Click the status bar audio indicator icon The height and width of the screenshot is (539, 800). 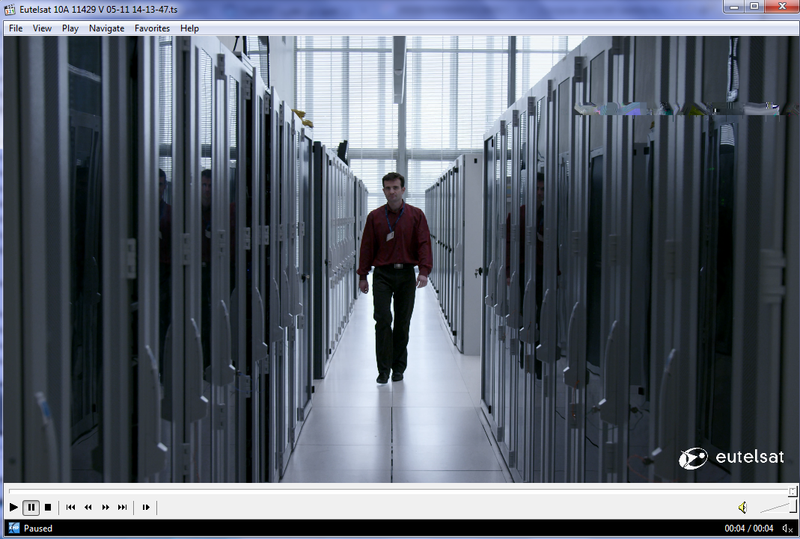point(787,529)
